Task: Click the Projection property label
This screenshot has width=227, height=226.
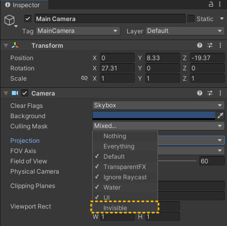Action: coord(25,141)
